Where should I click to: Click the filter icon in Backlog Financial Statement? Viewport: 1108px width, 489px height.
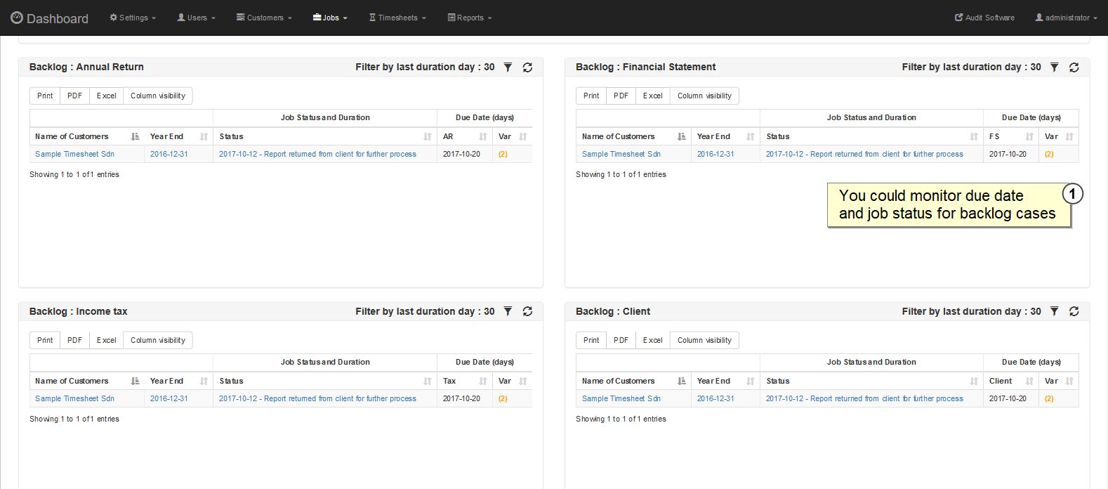coord(1054,67)
